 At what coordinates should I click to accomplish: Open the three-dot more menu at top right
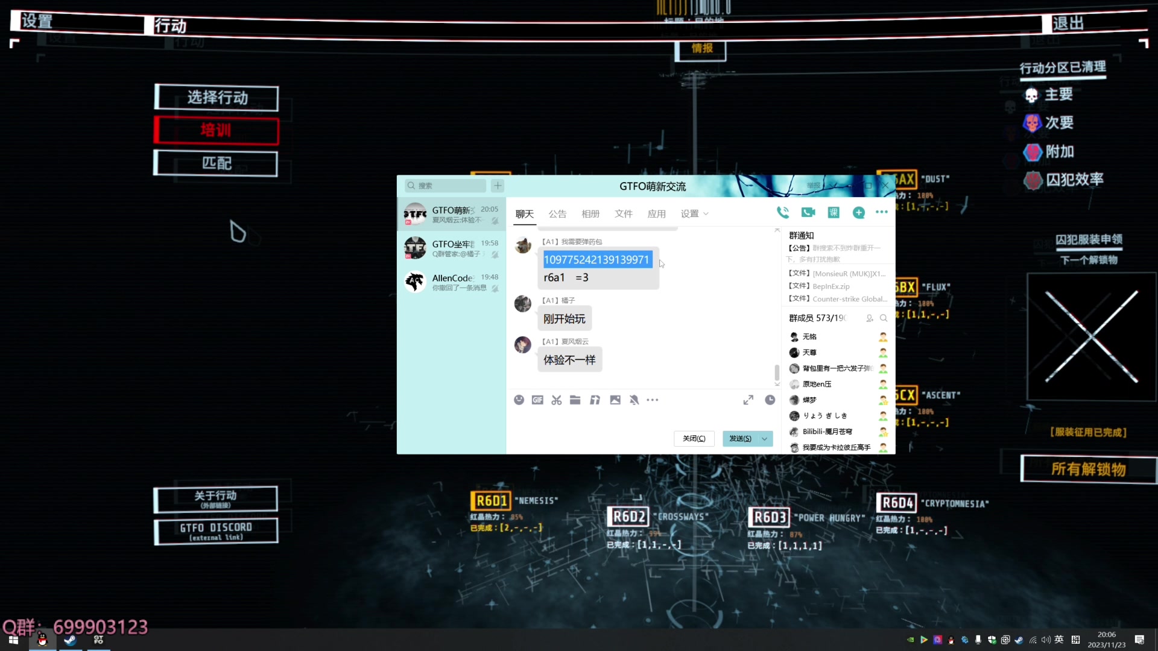pos(882,212)
